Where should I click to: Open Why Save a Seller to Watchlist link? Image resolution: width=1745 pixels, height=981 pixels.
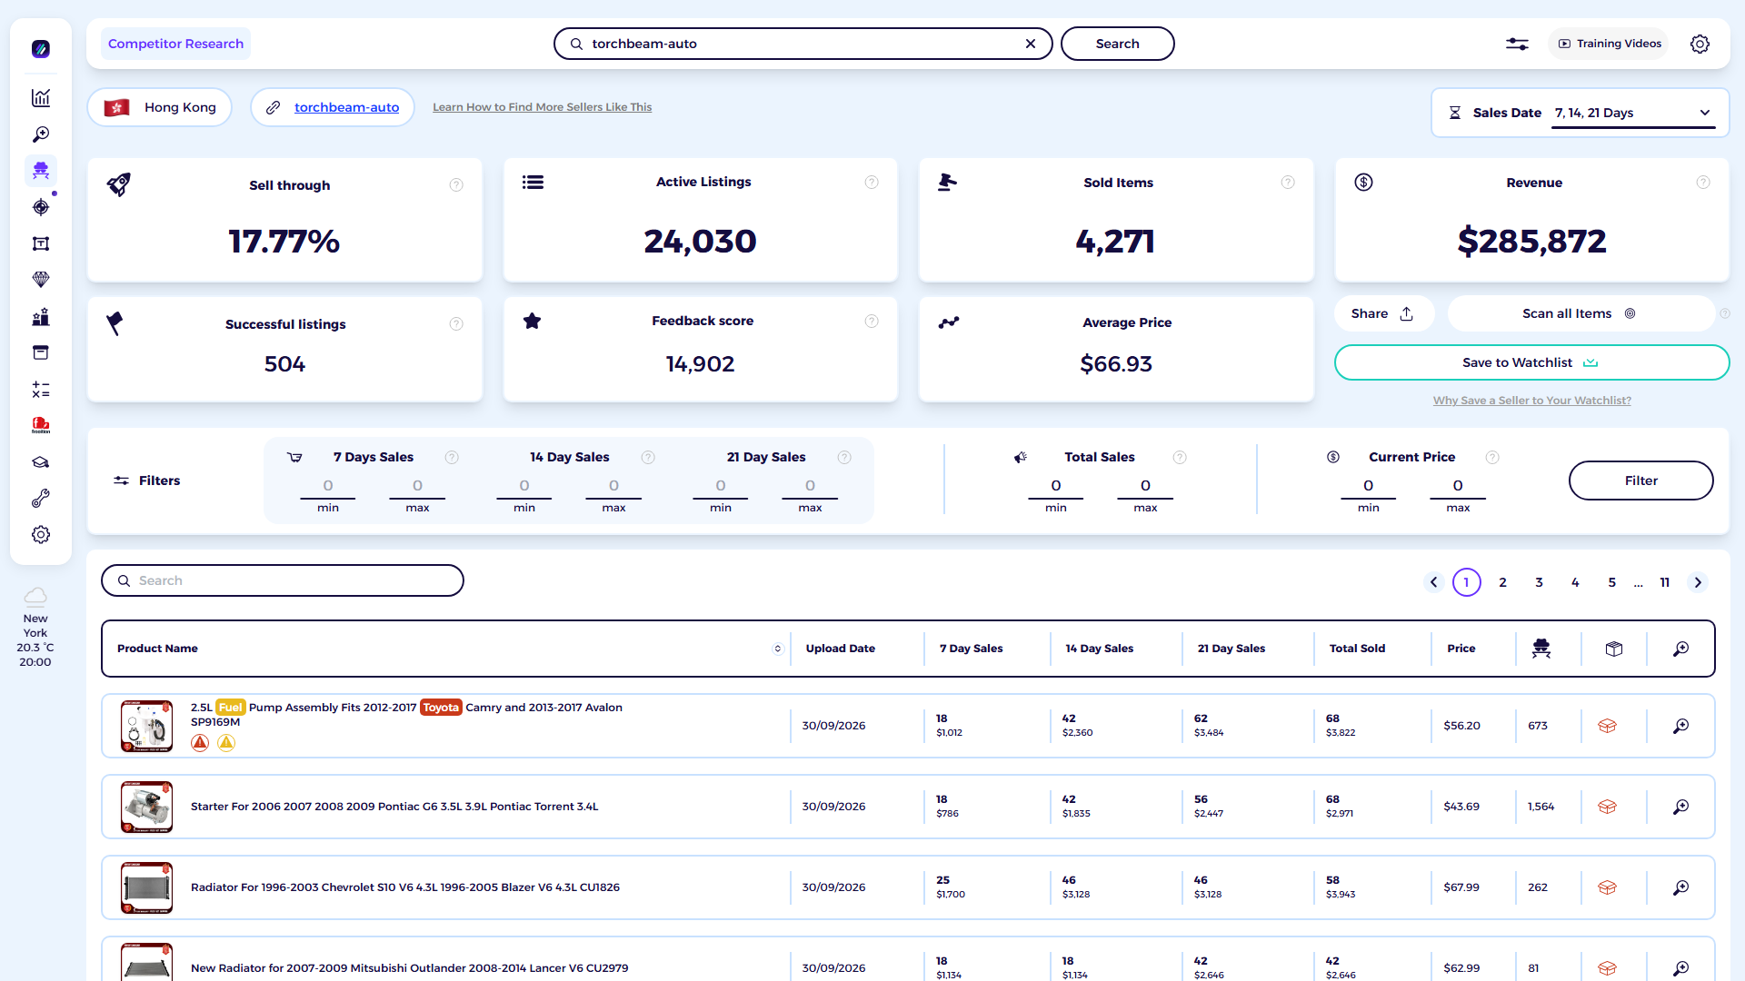1531,401
